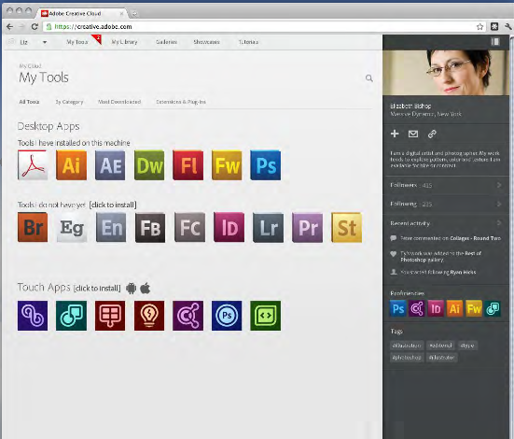This screenshot has height=439, width=514.
Task: Install the red grid layout touch app
Action: click(x=110, y=316)
